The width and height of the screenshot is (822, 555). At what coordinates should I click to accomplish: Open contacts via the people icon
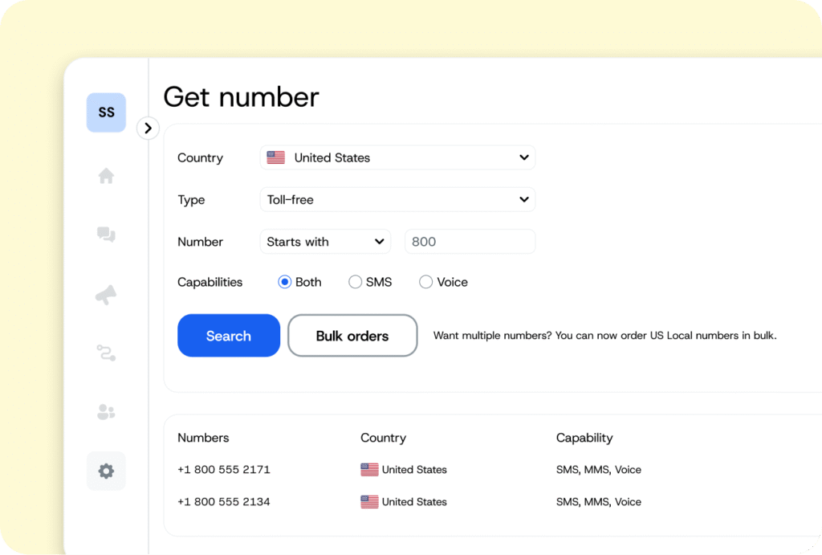point(106,412)
